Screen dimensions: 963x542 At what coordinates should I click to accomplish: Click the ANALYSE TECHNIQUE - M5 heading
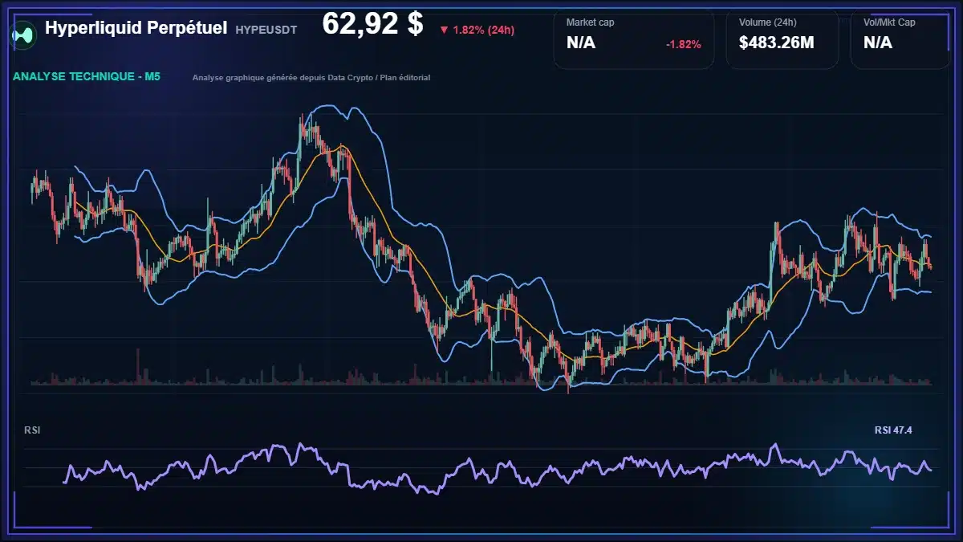click(x=87, y=77)
